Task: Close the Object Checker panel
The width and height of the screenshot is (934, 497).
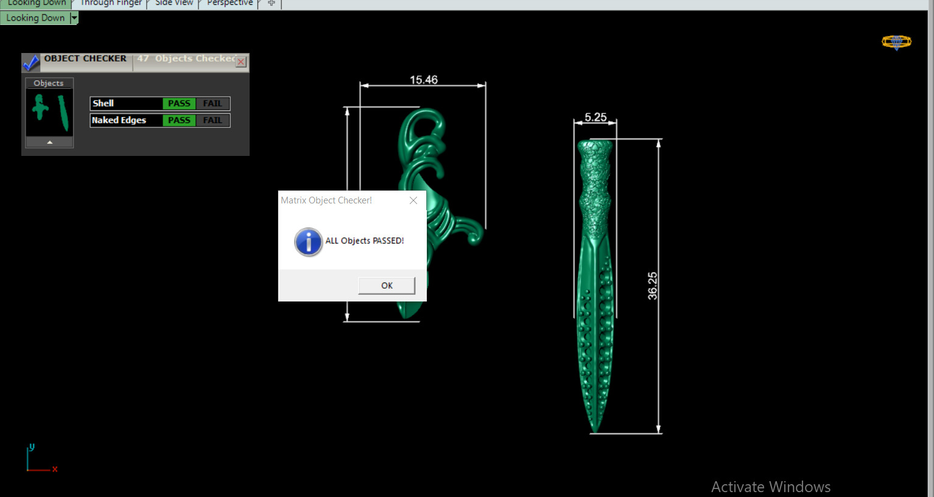Action: click(241, 62)
